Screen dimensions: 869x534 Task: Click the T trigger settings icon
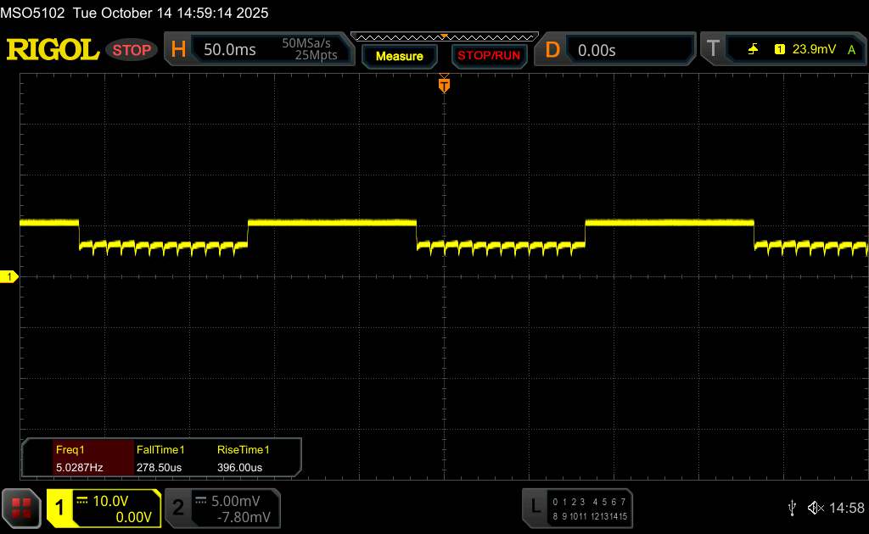(713, 50)
